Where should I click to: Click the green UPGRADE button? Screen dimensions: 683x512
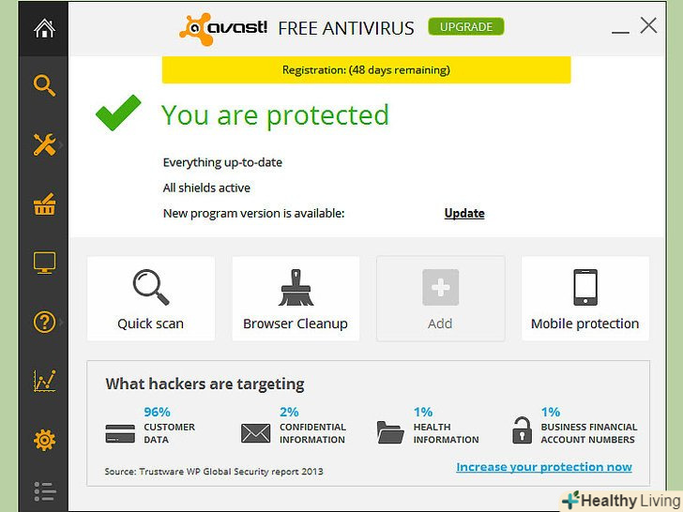466,26
